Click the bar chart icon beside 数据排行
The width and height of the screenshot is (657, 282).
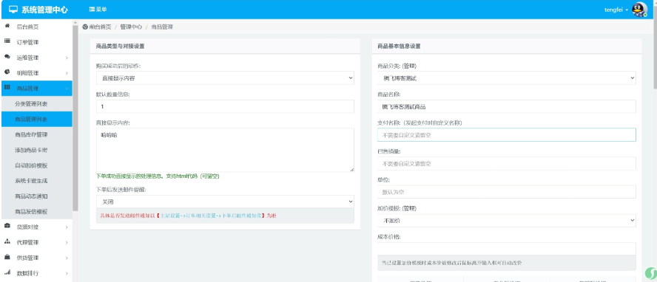tap(7, 272)
